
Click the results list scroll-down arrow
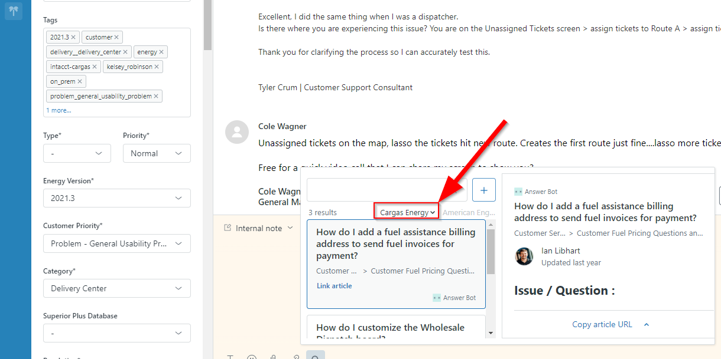(x=491, y=333)
